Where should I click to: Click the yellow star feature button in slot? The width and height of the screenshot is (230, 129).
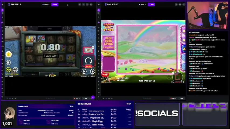pyautogui.click(x=9, y=54)
